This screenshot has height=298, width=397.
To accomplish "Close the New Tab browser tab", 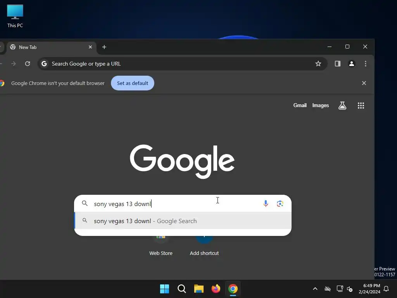I will pyautogui.click(x=90, y=47).
